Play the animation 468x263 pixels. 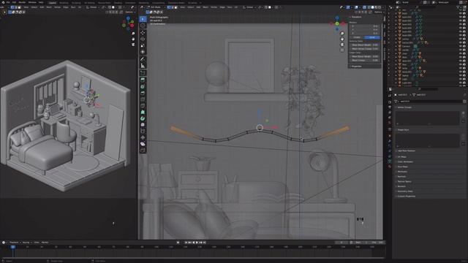tap(197, 243)
